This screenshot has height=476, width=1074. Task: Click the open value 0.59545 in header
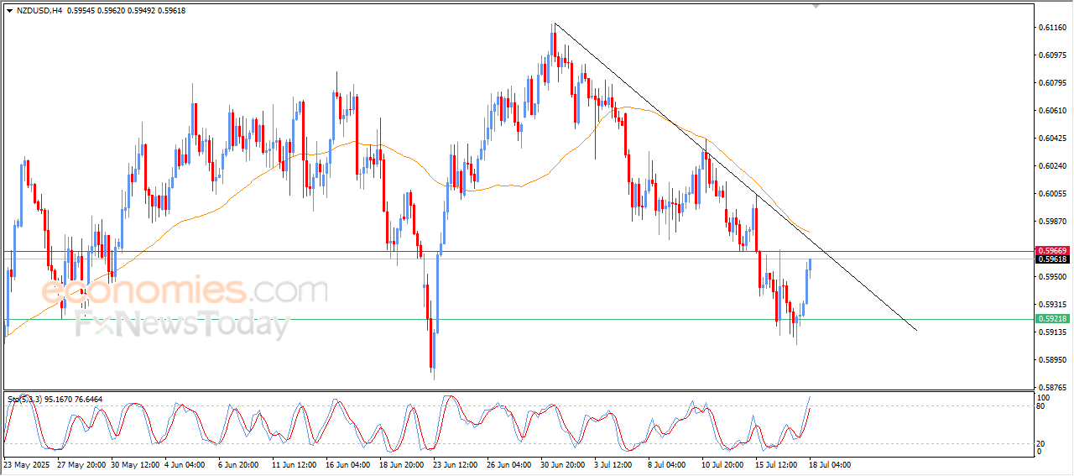coord(82,10)
